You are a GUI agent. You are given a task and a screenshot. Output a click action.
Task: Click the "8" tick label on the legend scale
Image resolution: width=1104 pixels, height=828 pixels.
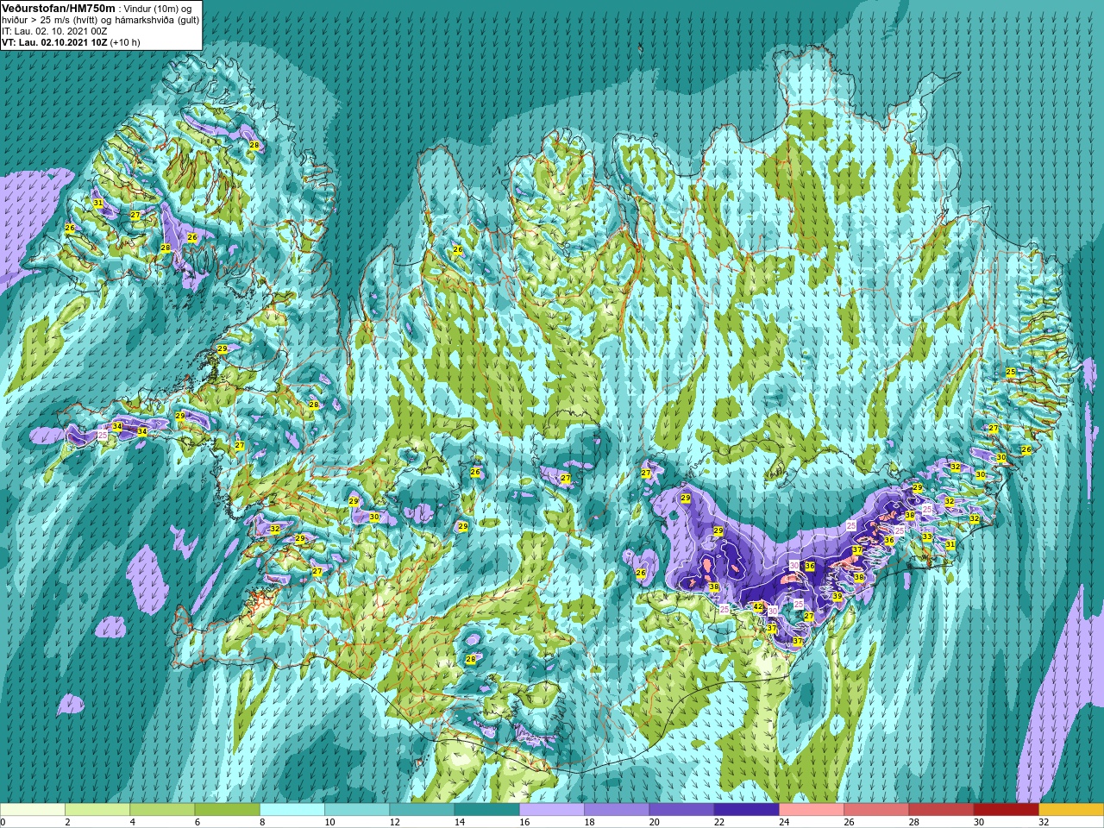point(262,822)
